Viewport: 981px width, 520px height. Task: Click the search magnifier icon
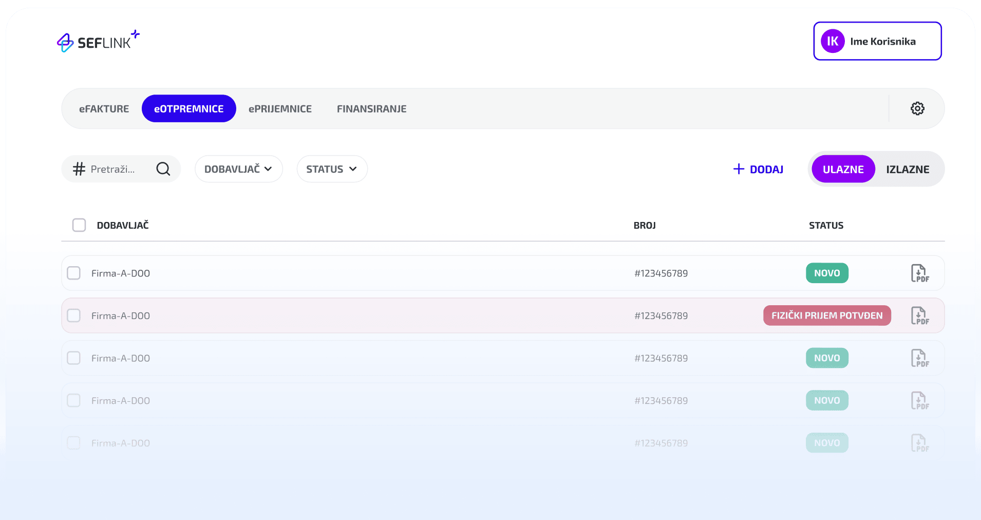[163, 169]
